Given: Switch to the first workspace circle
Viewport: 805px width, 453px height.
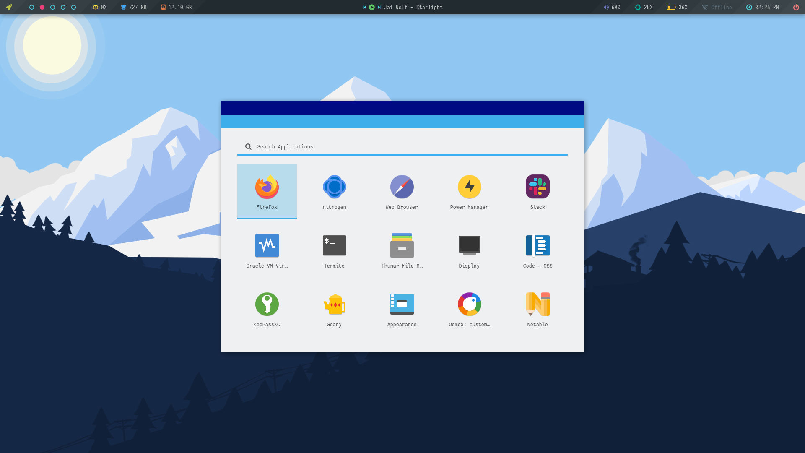Looking at the screenshot, I should tap(31, 7).
